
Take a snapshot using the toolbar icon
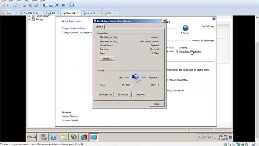tap(24, 5)
